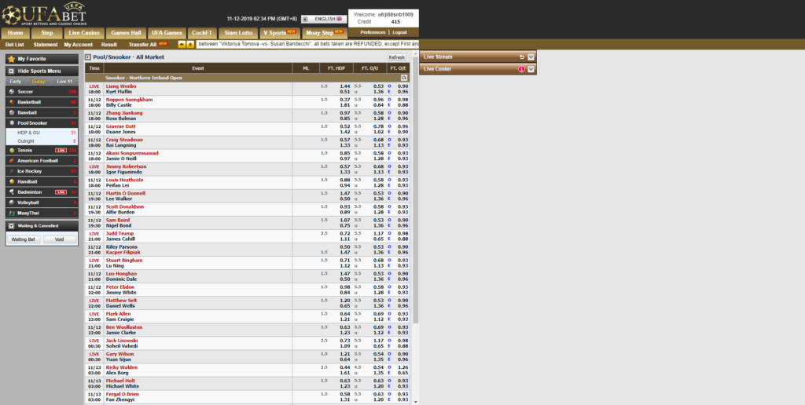Open Preferences link
The width and height of the screenshot is (805, 405).
(373, 32)
